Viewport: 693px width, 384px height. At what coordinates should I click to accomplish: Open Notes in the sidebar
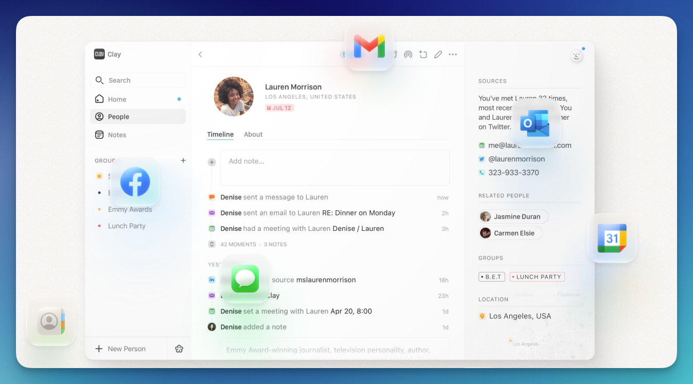coord(117,135)
